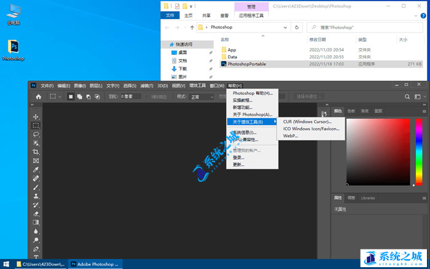Open Photoshop shortcut on the desktop
This screenshot has width=430, height=269.
point(14,50)
